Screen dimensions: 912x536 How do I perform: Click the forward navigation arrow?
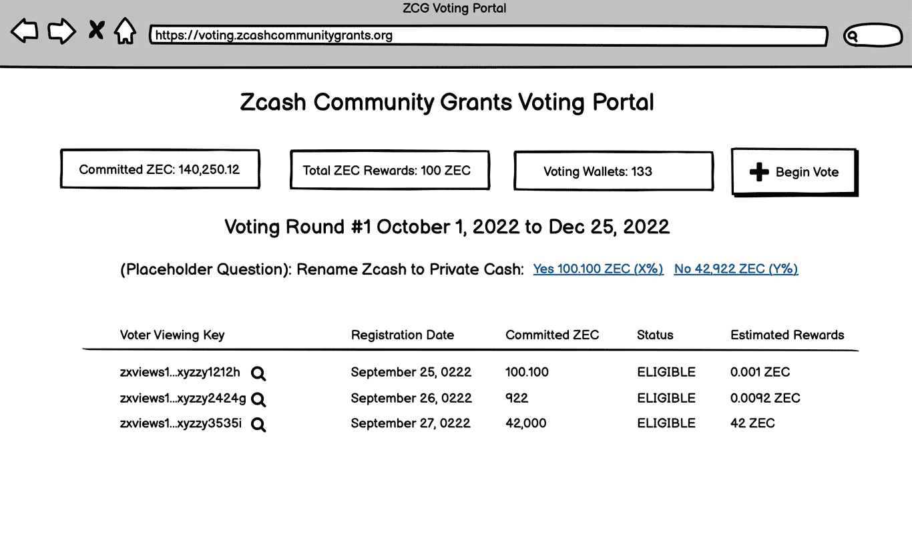click(61, 30)
